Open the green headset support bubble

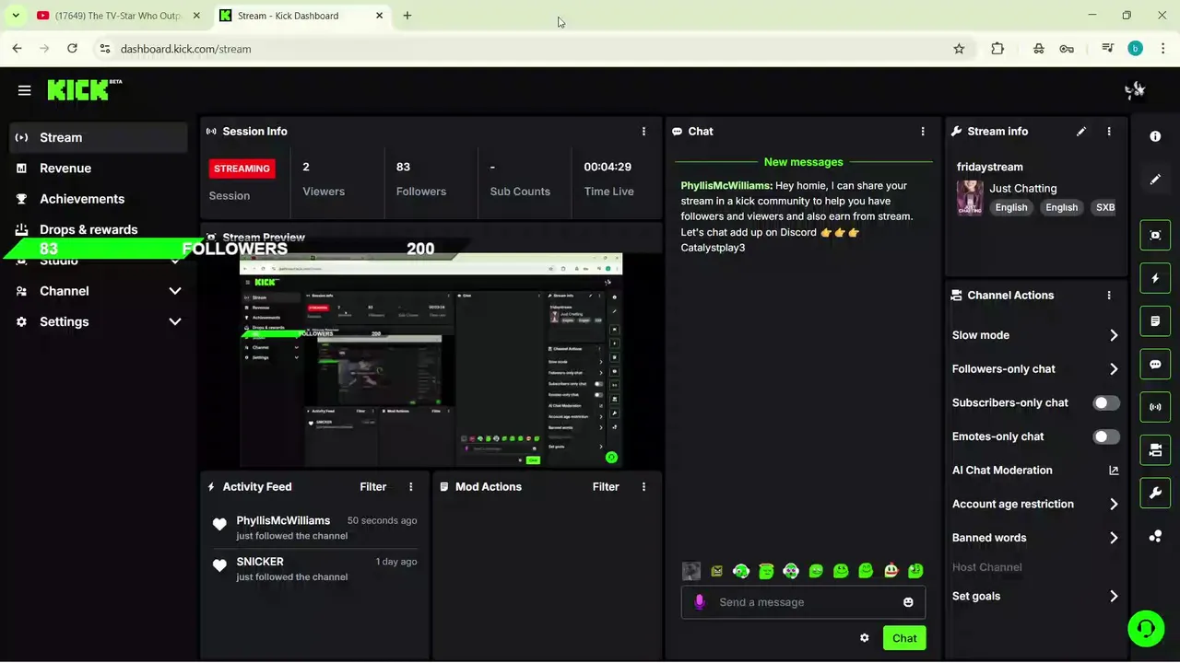tap(1146, 629)
